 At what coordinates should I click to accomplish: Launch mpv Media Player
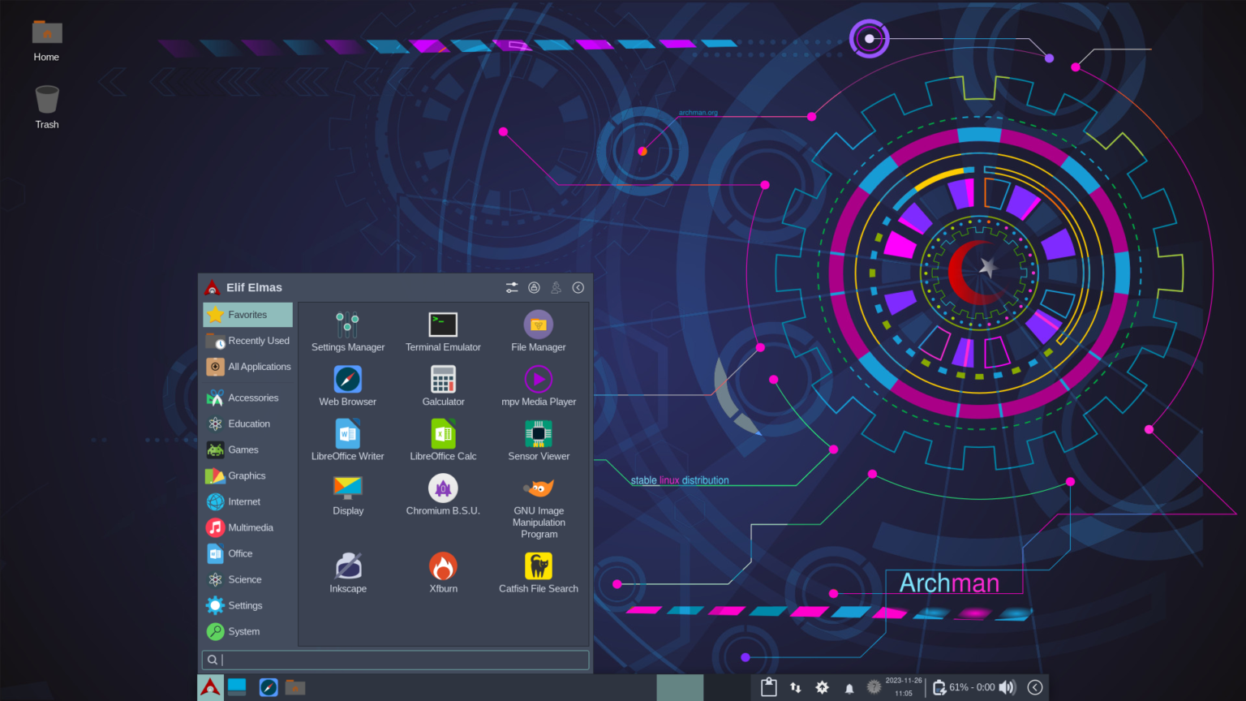tap(538, 380)
